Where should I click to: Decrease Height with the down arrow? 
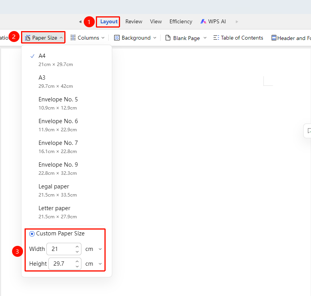77,266
